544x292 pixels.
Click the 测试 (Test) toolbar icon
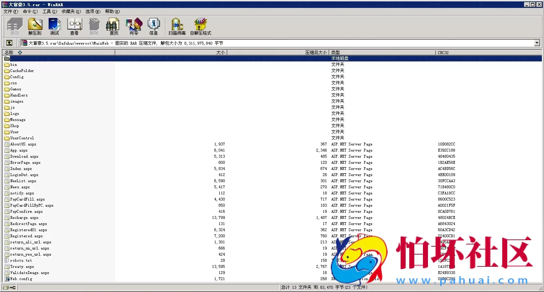coord(54,26)
